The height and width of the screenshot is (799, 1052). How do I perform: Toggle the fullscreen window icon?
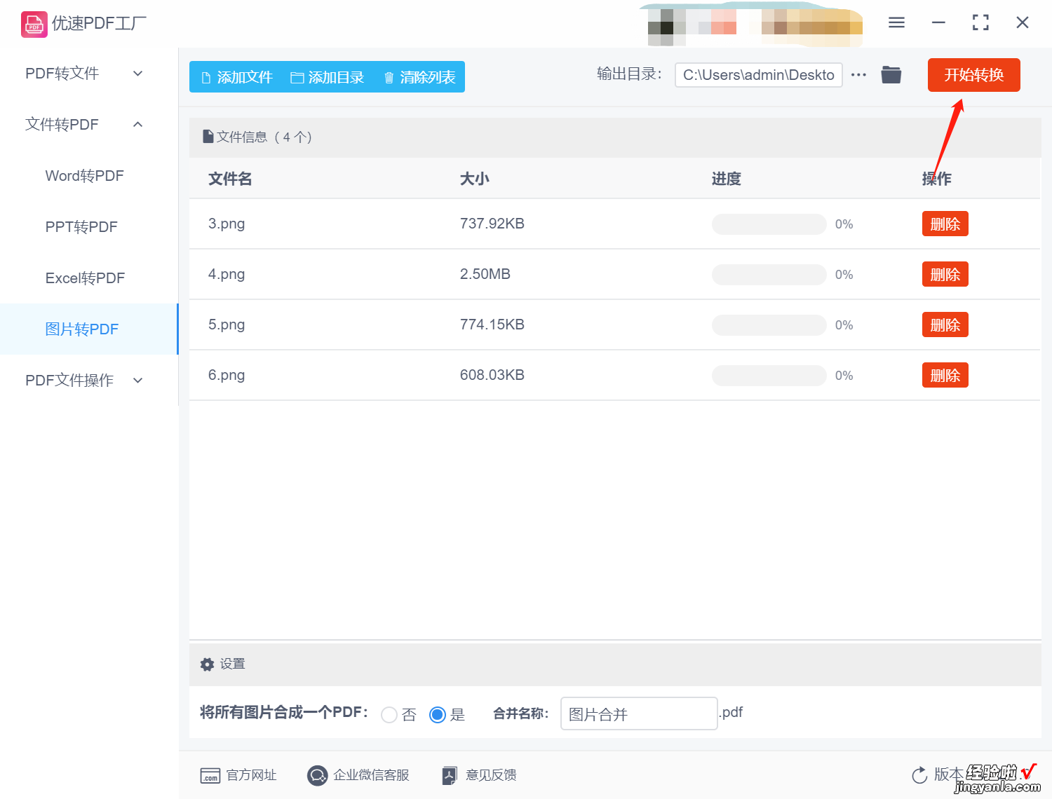(x=980, y=22)
